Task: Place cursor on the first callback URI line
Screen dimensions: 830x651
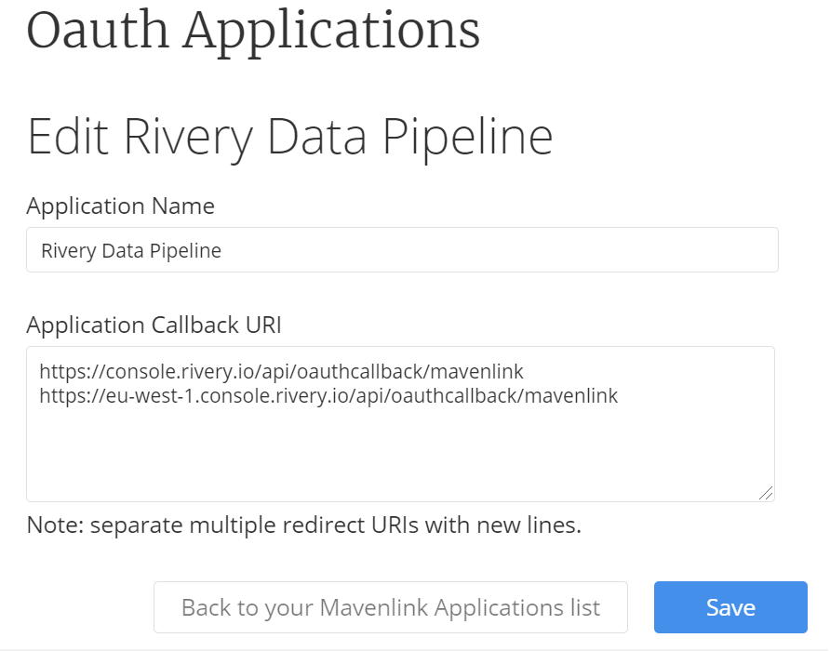Action: [281, 372]
